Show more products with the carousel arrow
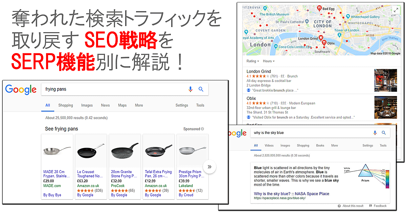 point(209,167)
